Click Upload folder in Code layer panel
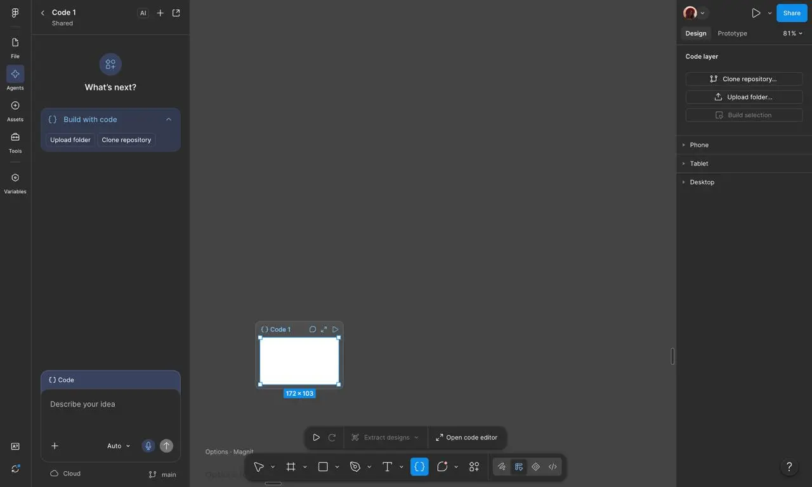This screenshot has height=487, width=812. click(744, 97)
